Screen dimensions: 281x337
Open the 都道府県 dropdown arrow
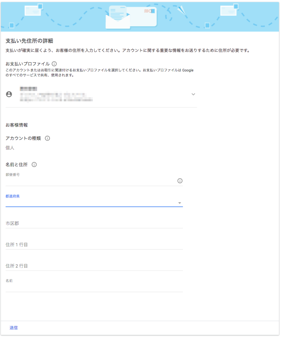pos(180,203)
